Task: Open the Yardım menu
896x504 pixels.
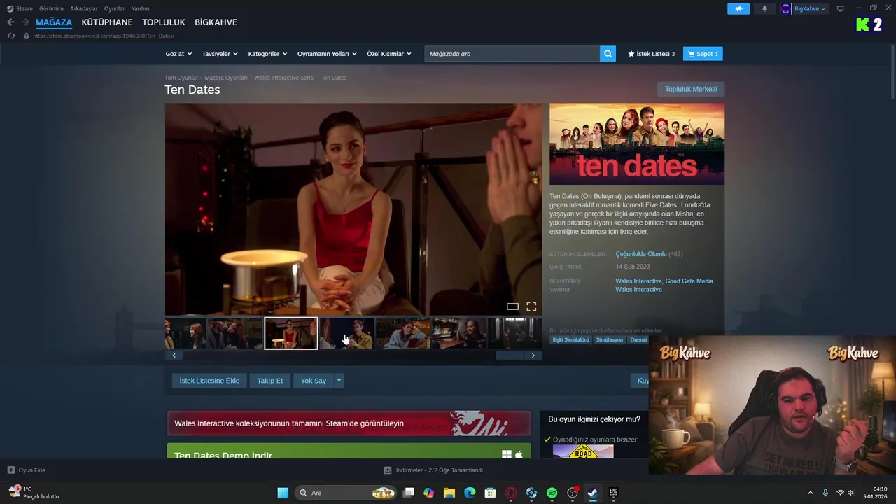Action: [141, 8]
